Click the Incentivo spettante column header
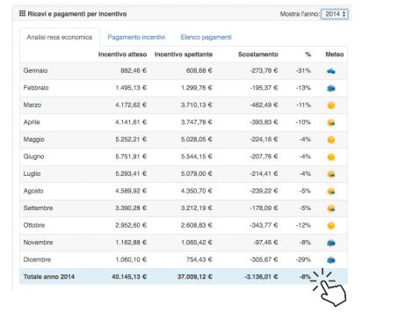Image resolution: width=398 pixels, height=328 pixels. (x=184, y=55)
